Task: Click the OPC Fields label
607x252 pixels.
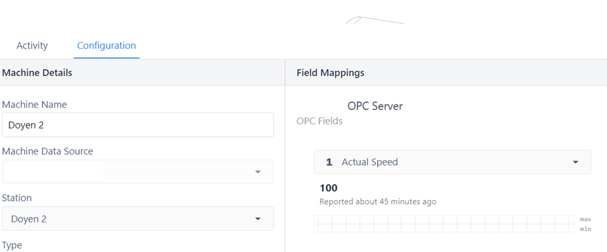Action: point(319,121)
